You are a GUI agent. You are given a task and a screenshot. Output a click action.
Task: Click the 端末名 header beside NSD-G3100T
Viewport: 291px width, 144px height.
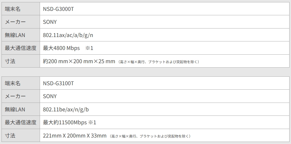13,83
